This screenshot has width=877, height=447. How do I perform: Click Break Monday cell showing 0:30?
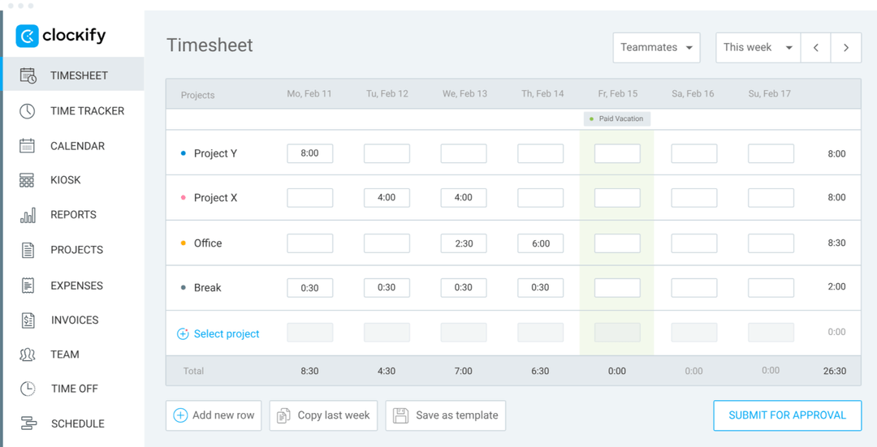[310, 288]
